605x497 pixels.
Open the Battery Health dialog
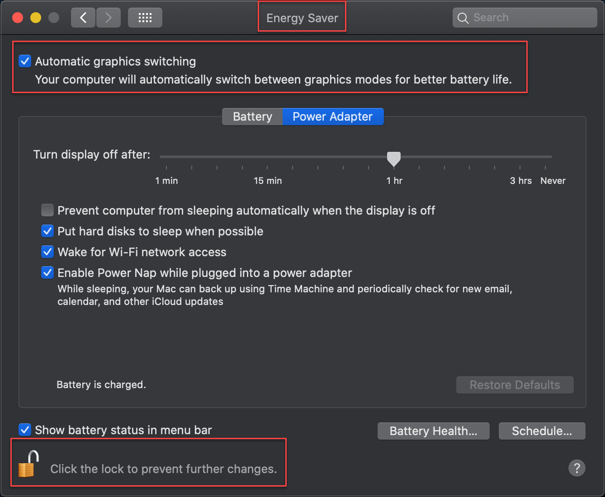tap(433, 431)
